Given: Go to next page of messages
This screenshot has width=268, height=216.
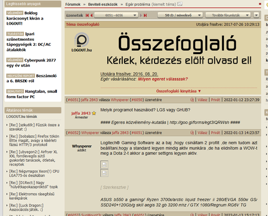Looking at the screenshot, I should 141,15.
